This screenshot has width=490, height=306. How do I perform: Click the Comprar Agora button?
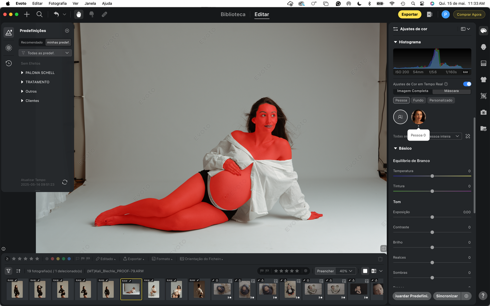[x=469, y=14]
